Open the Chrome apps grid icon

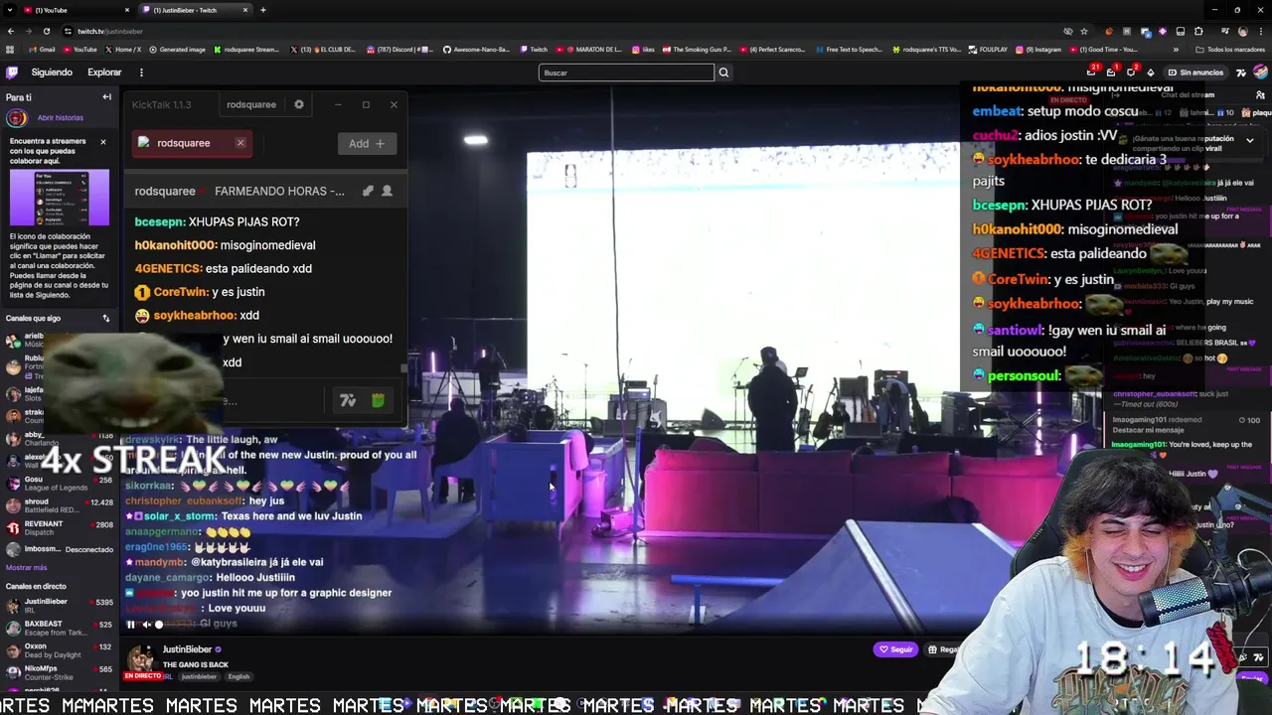click(x=10, y=50)
